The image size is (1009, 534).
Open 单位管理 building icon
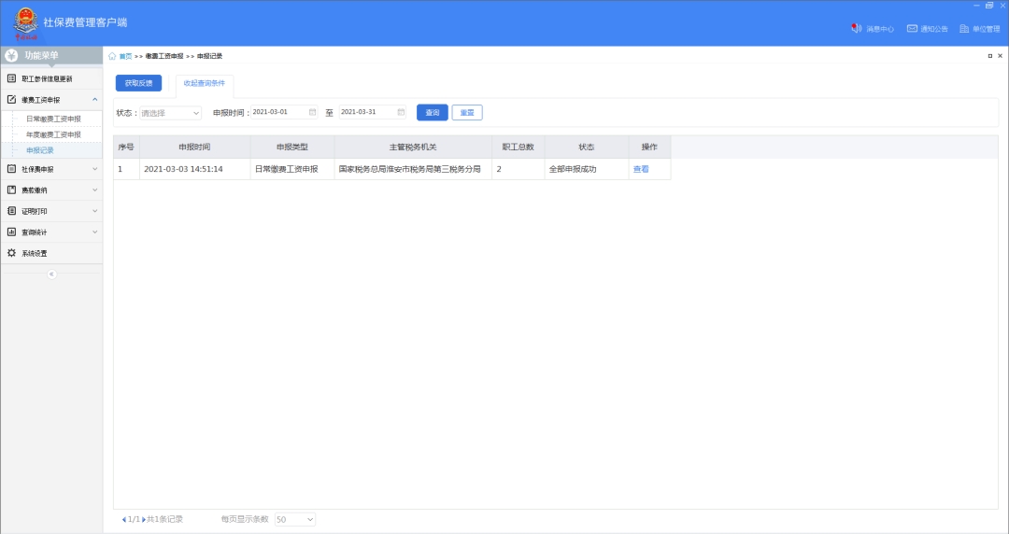(963, 29)
